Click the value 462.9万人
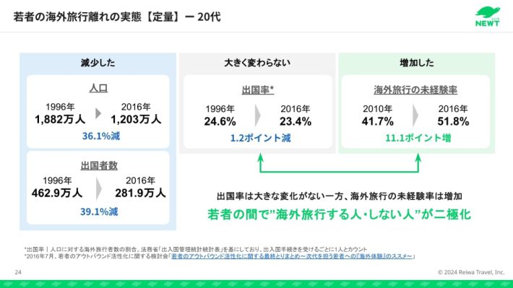 (x=57, y=193)
